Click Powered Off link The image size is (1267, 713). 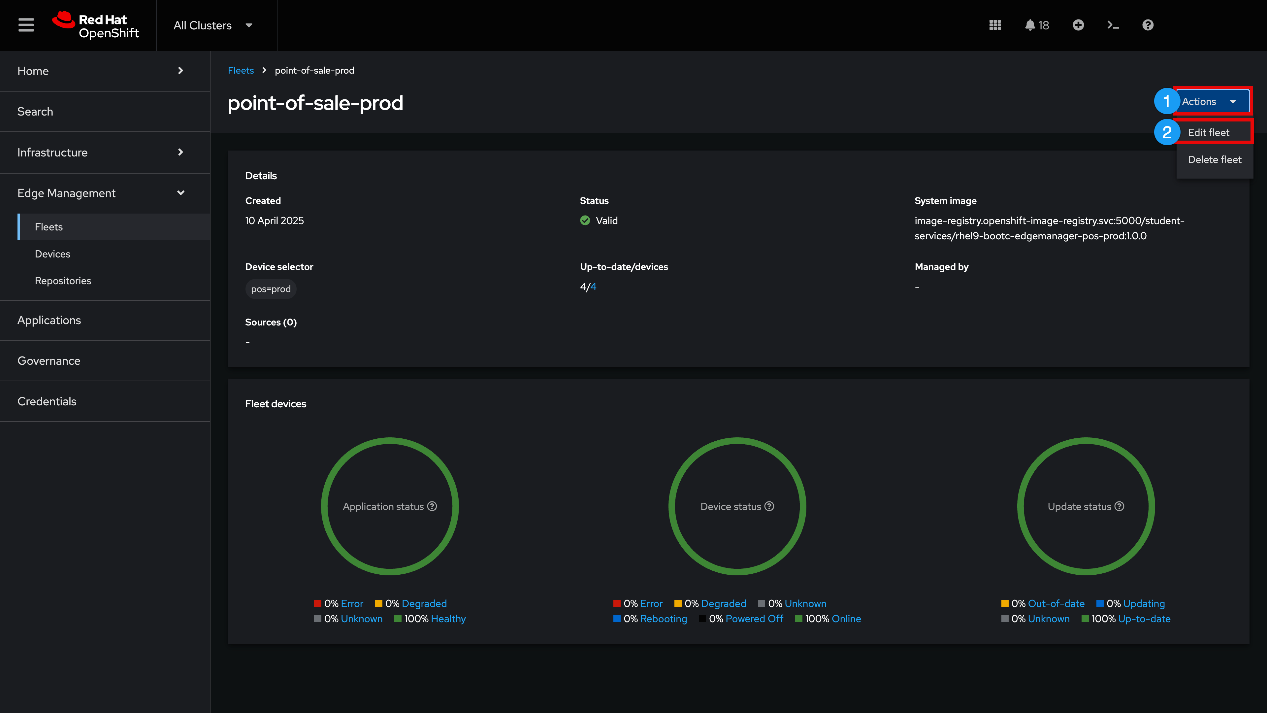[755, 619]
